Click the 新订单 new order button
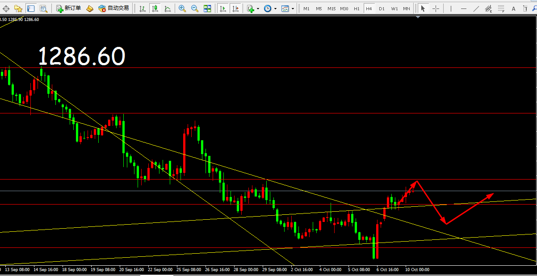Screen dimensions: 537x276 pyautogui.click(x=68, y=8)
